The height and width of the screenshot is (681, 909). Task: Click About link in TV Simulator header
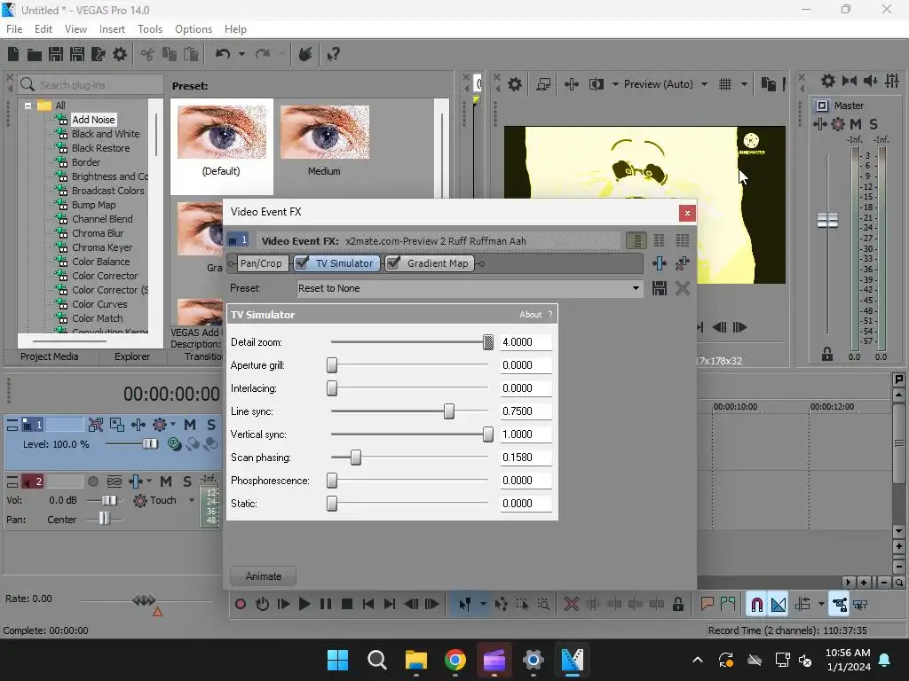(x=531, y=315)
